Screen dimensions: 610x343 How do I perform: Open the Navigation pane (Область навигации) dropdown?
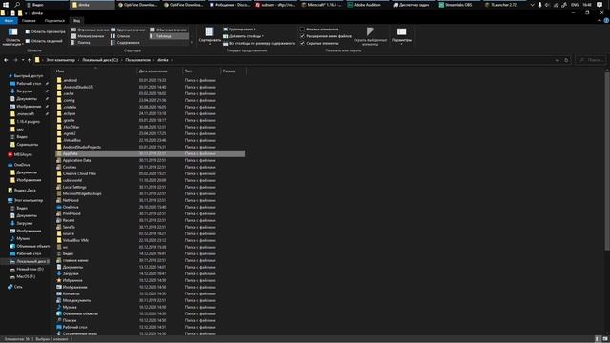pos(12,37)
